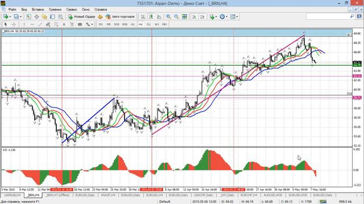
Task: Open the periods clock icon
Action: pos(222,16)
